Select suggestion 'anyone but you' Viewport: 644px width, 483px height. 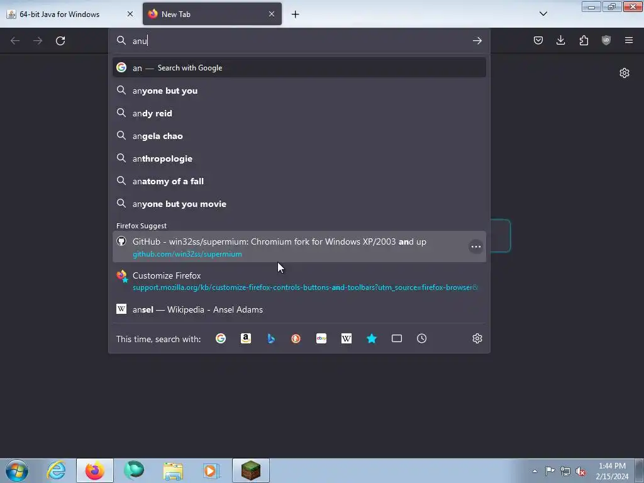coord(299,91)
